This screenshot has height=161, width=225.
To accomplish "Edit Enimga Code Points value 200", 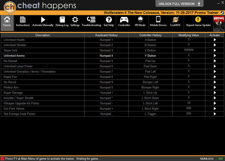I will pyautogui.click(x=189, y=114).
